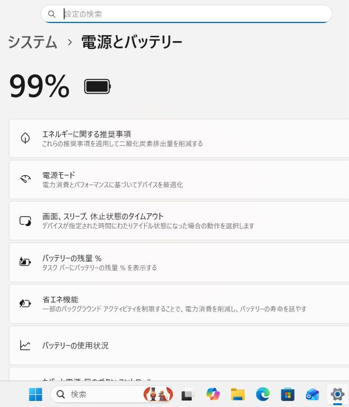Open the Microsoft Store from the taskbar
Viewport: 349px width, 407px height.
[x=287, y=394]
